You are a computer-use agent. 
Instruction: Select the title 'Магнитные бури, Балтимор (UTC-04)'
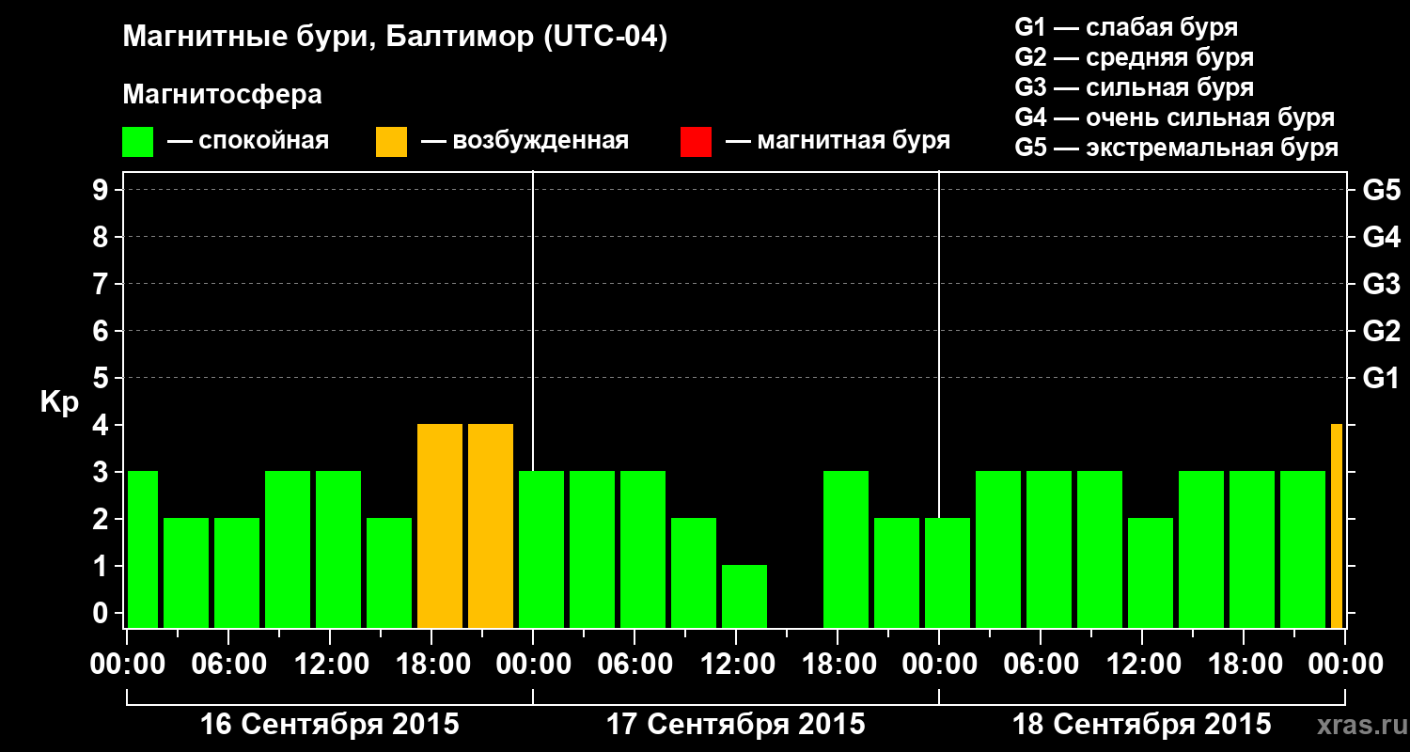[395, 38]
